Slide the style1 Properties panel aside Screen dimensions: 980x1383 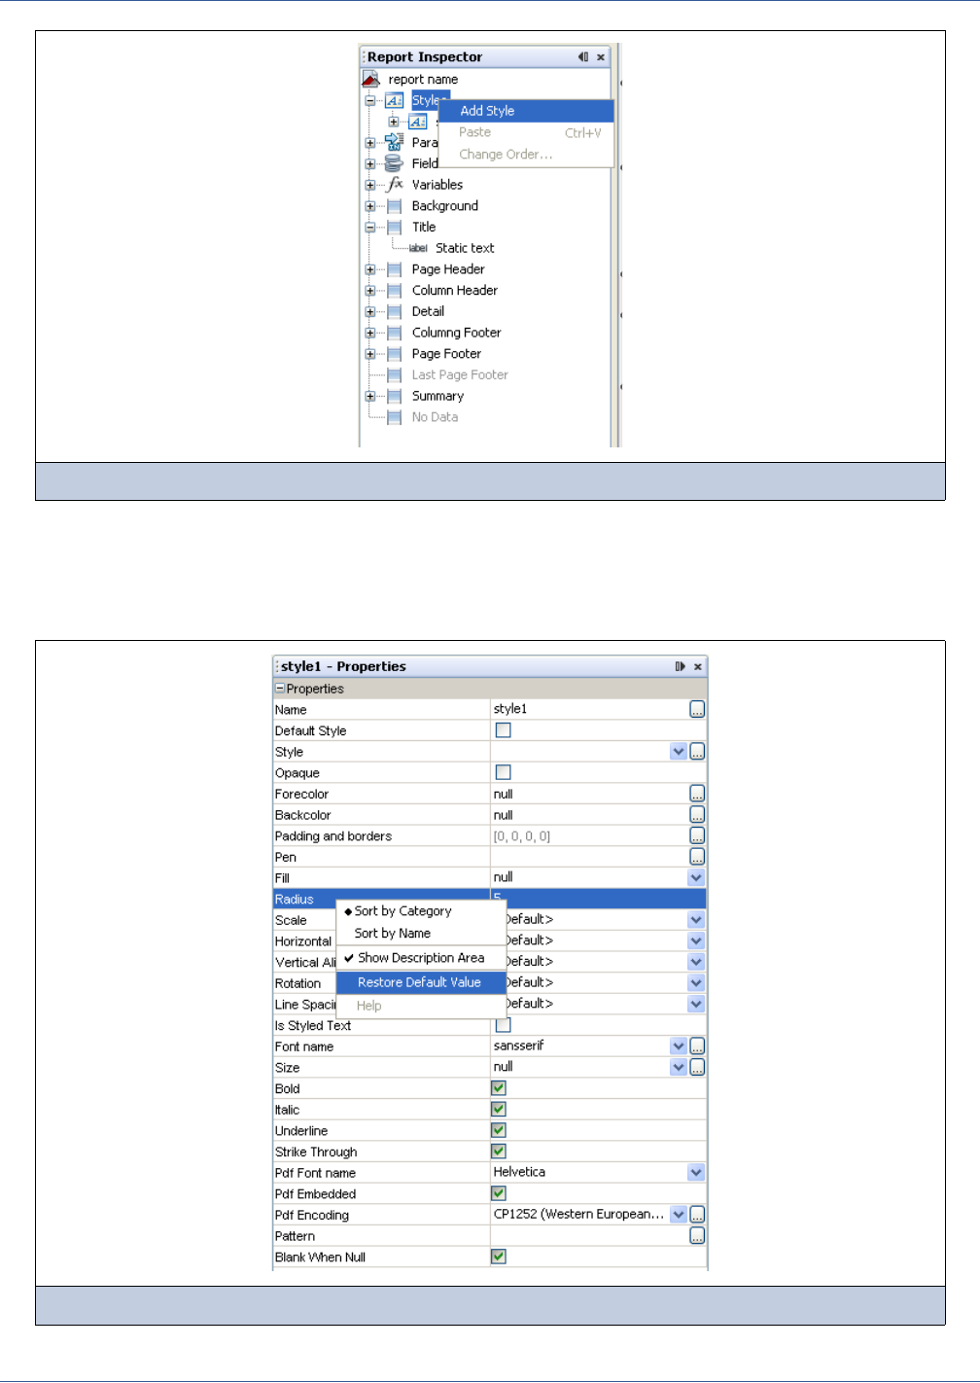pos(681,666)
